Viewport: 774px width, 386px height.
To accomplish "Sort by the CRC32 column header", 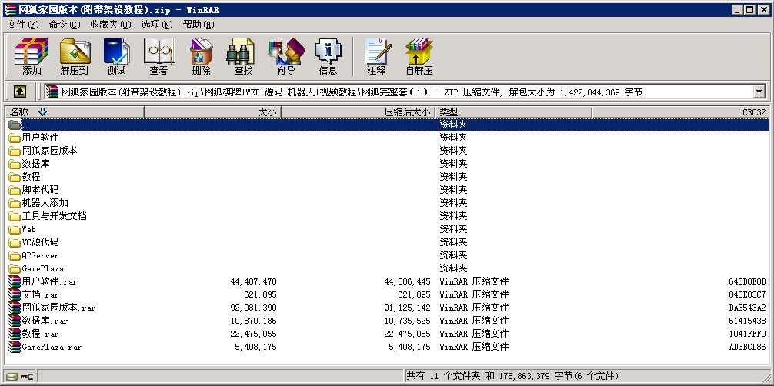I will click(680, 112).
